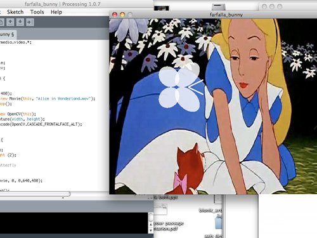The width and height of the screenshot is (317, 238).
Task: Select the farfalla_bunny editor tab
Action: click(8, 34)
